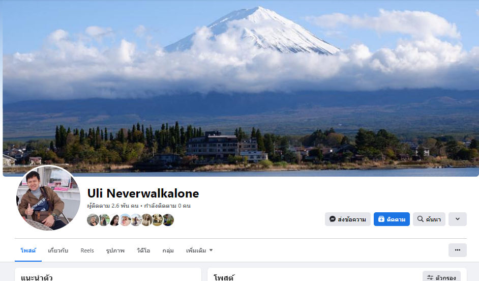Open the กลุ่ม tab
This screenshot has height=281, width=479.
pyautogui.click(x=168, y=250)
